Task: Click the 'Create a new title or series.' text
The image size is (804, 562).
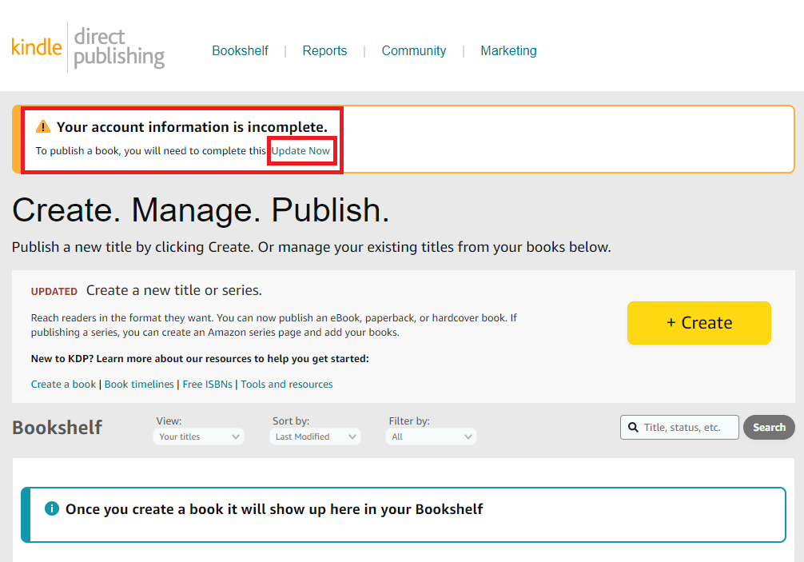Action: (x=173, y=290)
